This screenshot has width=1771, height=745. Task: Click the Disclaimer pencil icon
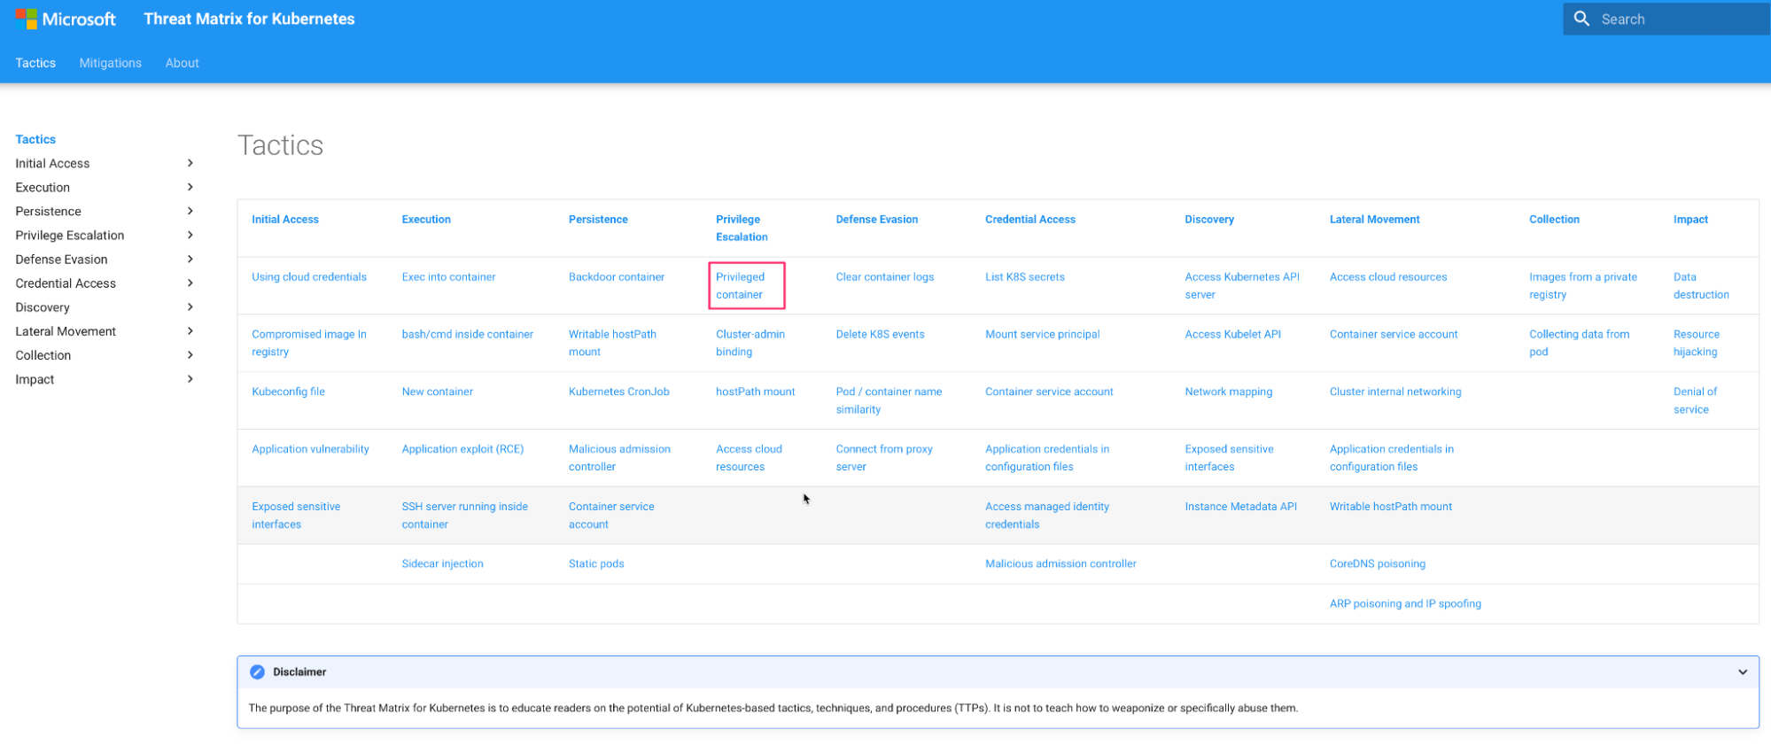pos(257,672)
